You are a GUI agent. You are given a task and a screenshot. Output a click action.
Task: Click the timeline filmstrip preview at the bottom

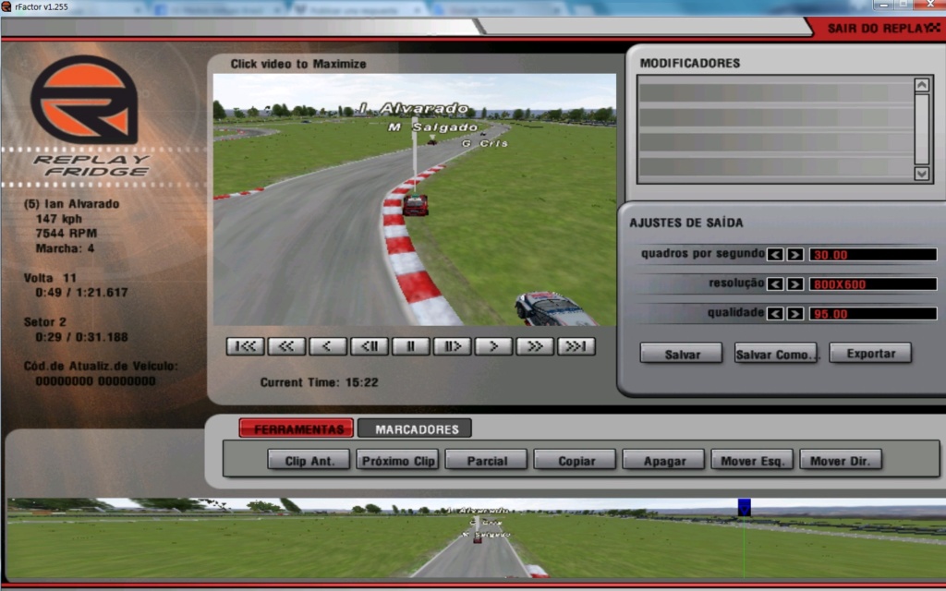coord(476,538)
